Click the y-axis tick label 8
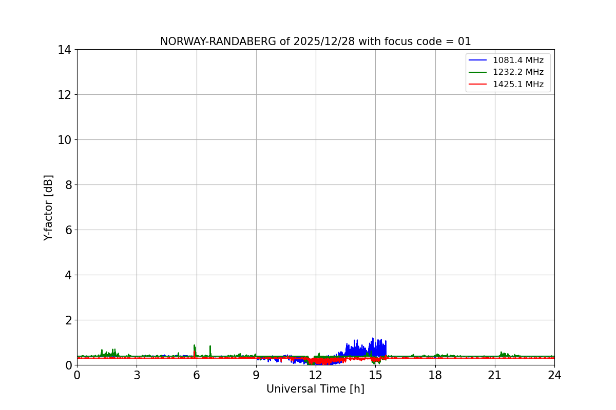The height and width of the screenshot is (410, 616). (68, 185)
